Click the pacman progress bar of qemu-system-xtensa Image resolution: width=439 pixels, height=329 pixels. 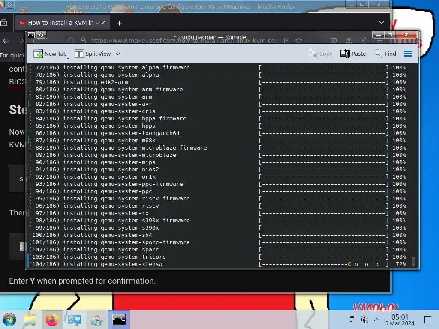[x=324, y=264]
